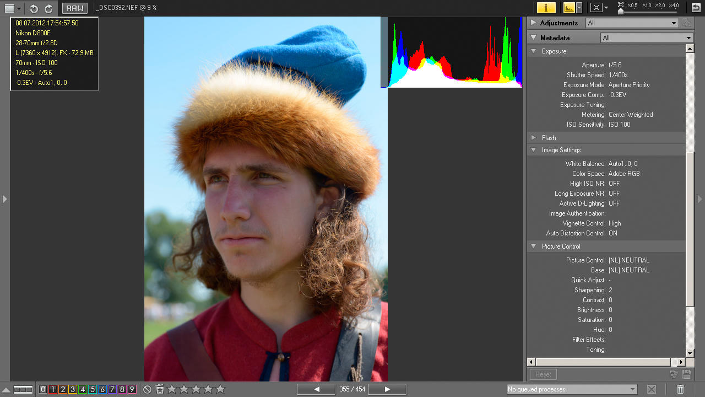Show the filmstrip with bottom-left arrow
The image size is (705, 397).
pos(6,390)
